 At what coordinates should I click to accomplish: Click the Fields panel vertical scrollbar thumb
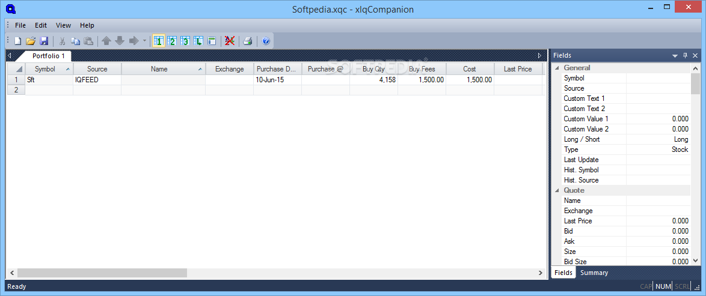[695, 83]
